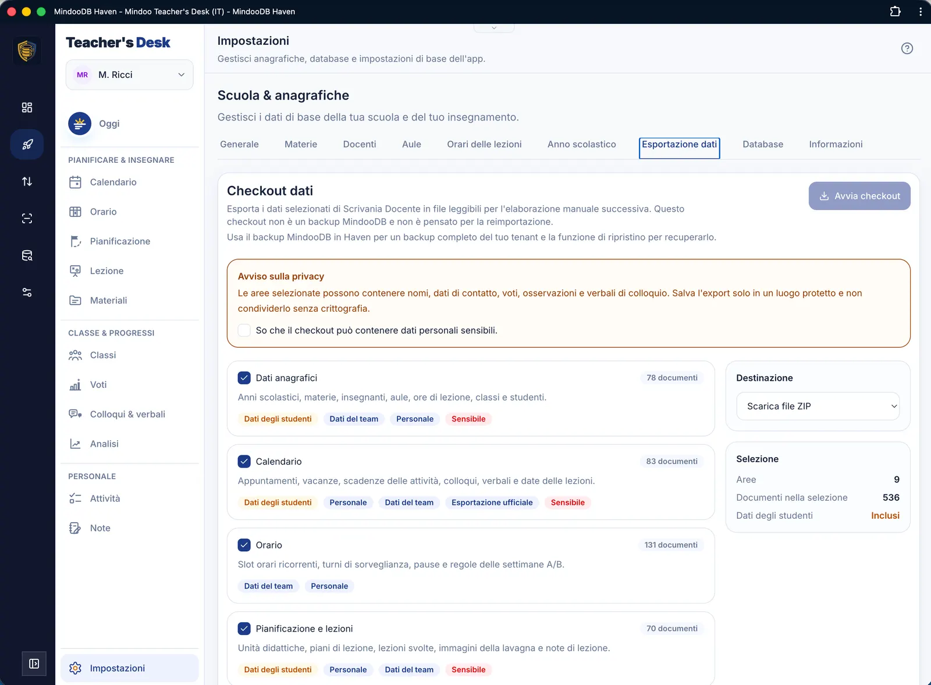
Task: Switch to the Materie tab
Action: coord(301,144)
